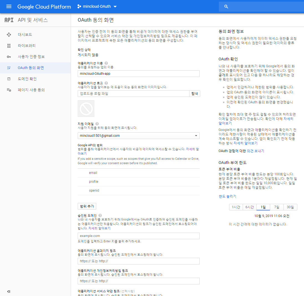Viewport: 304px width, 296px height.
Task: Click the search magnifier icon
Action: click(x=226, y=7)
